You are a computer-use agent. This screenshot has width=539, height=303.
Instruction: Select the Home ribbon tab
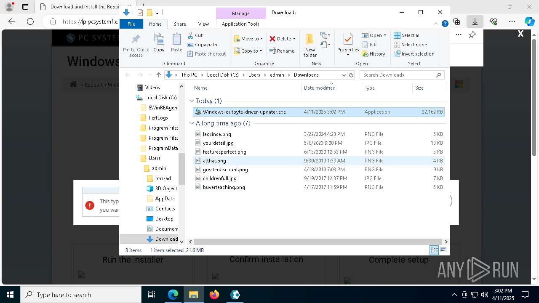point(155,24)
